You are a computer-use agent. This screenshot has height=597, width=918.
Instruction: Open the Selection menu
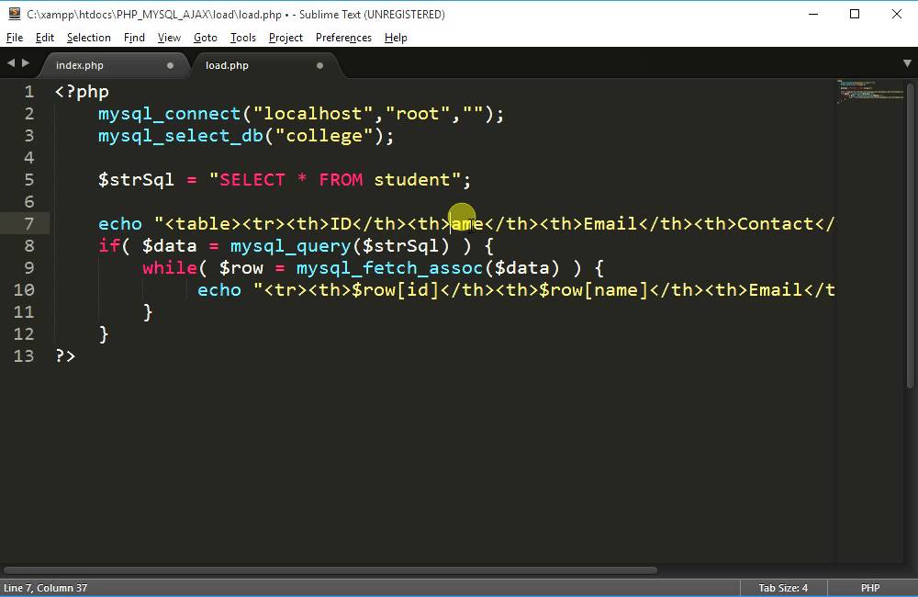[x=88, y=38]
